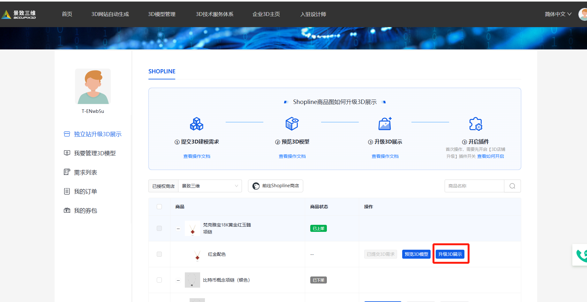Screen dimensions: 587x302
Task: Collapse the 梵克雅宝18K黄金红玉髓项链 row
Action: click(x=178, y=229)
